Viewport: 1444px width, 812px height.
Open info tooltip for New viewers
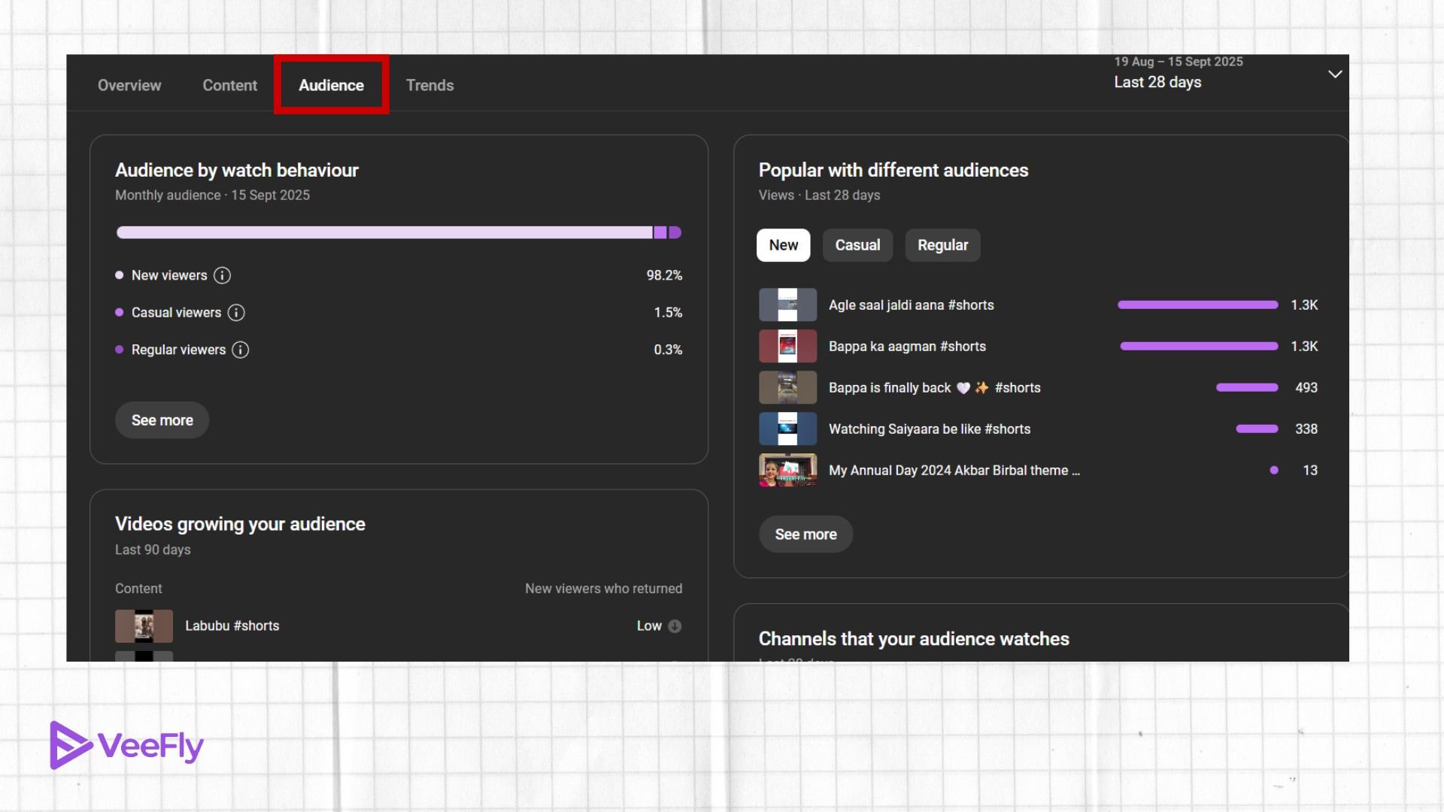point(222,275)
